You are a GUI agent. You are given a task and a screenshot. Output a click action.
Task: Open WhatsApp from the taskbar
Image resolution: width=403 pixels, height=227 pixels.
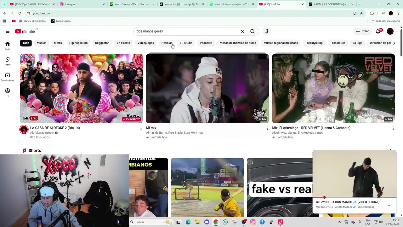point(225,222)
